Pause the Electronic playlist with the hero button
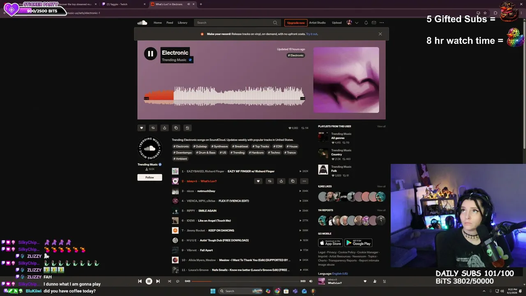This screenshot has width=526, height=296. (x=150, y=53)
